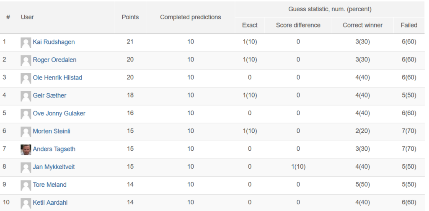
Task: Click Ketil Aardahl's avatar icon
Action: (26, 203)
